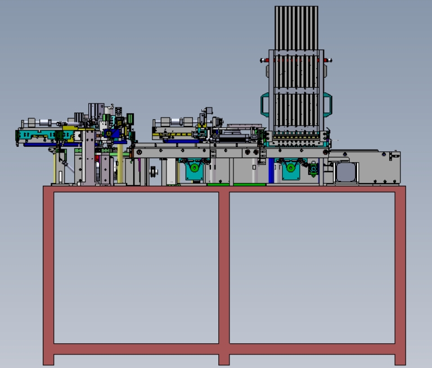Image resolution: width=432 pixels, height=368 pixels.
Task: Select the teal handle left of magazine
Action: click(x=265, y=105)
